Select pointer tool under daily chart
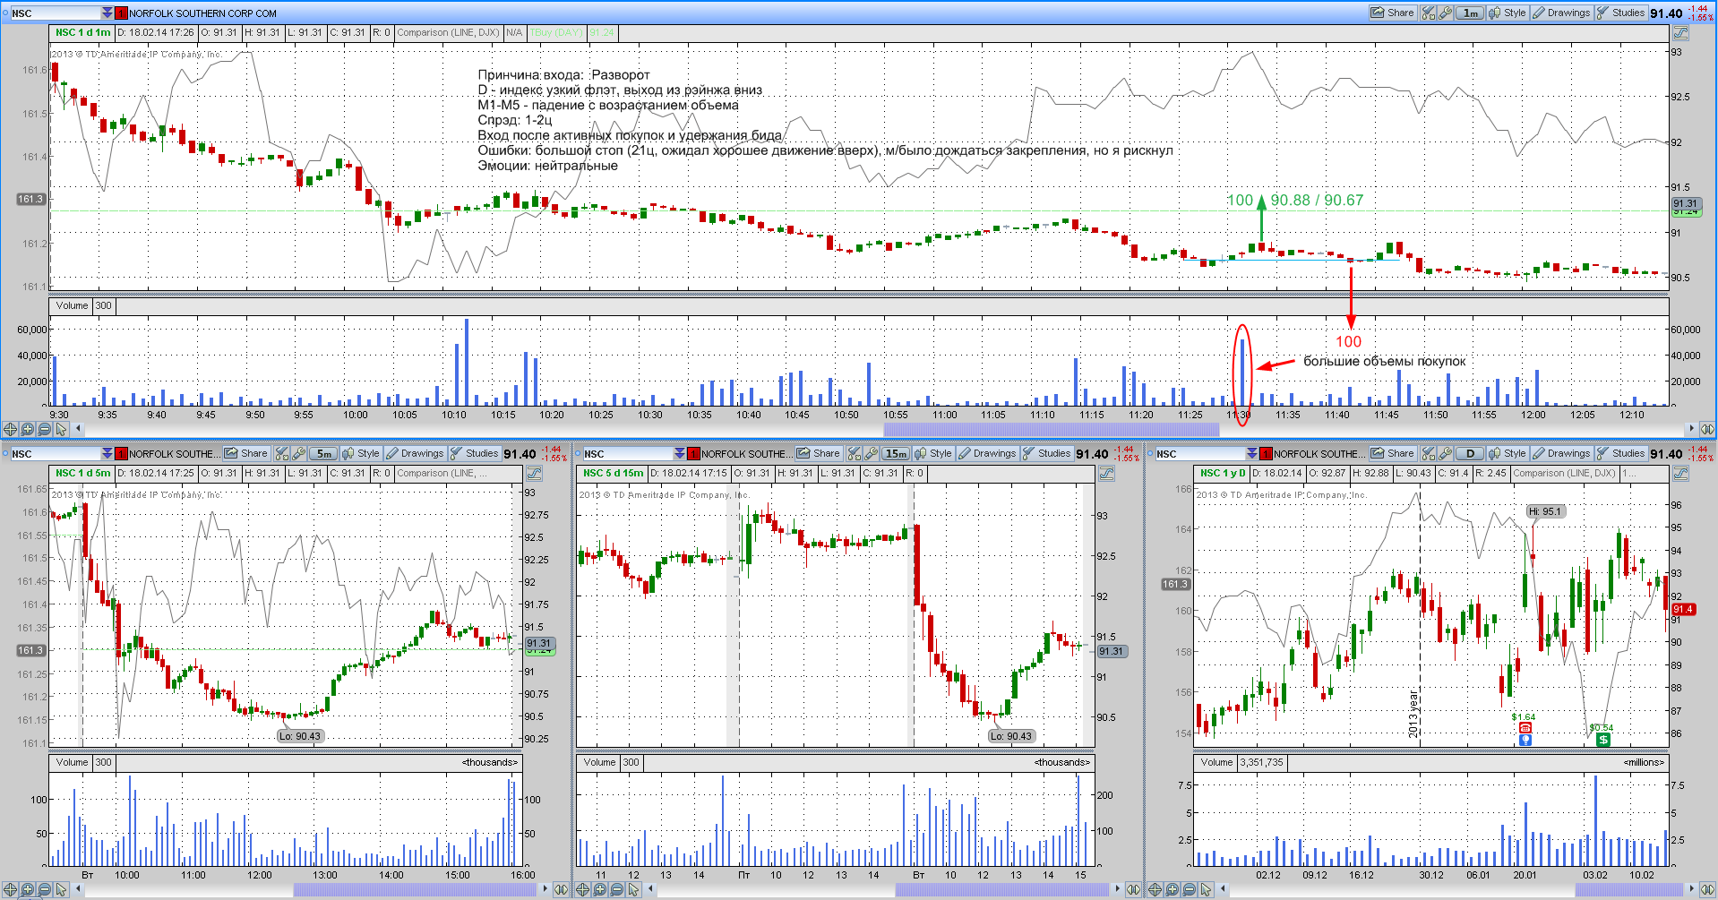Screen dimensions: 1718x900 click(x=1206, y=889)
